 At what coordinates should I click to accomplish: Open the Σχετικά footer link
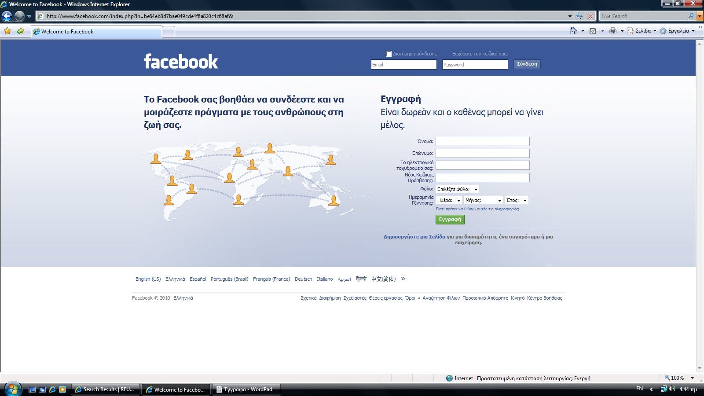point(308,298)
